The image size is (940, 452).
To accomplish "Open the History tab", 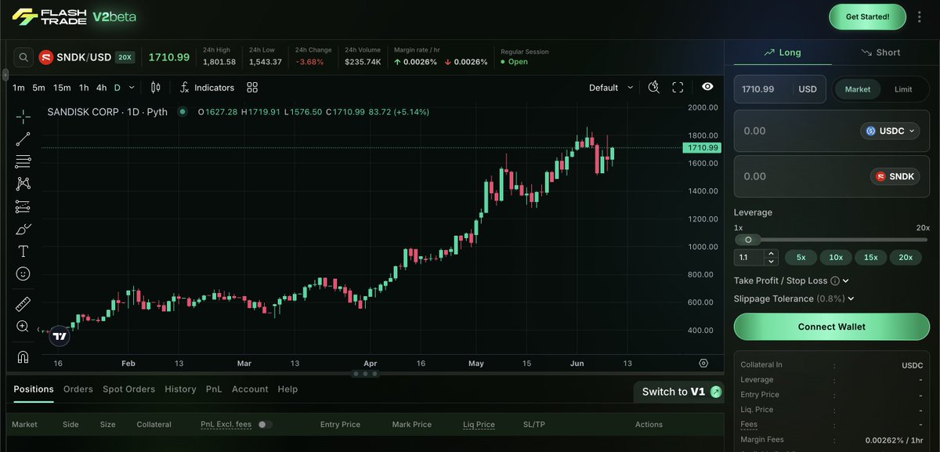I will tap(180, 389).
